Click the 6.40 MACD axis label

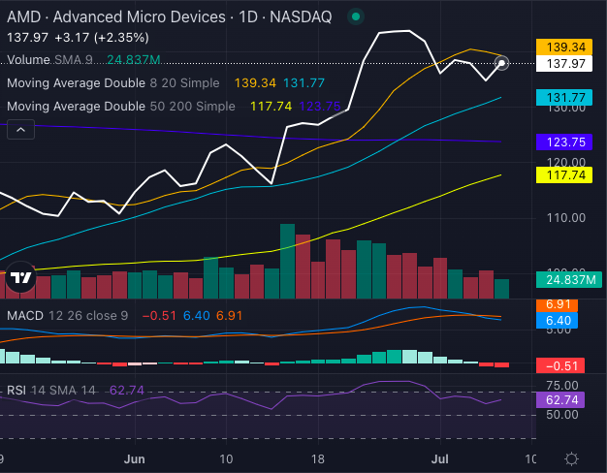tap(557, 321)
